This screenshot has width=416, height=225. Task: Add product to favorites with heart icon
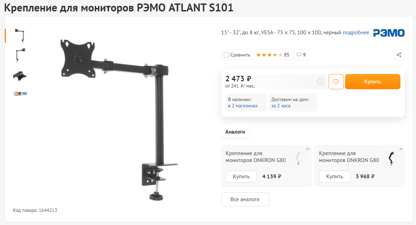[336, 82]
